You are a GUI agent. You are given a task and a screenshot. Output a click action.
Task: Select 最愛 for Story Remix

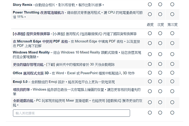(150, 4)
